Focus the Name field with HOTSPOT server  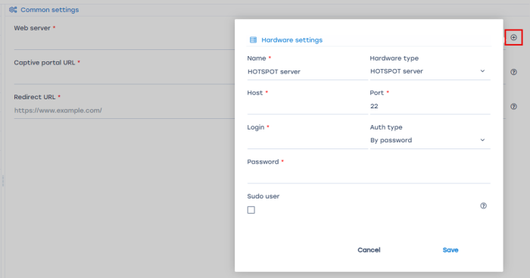pyautogui.click(x=307, y=72)
